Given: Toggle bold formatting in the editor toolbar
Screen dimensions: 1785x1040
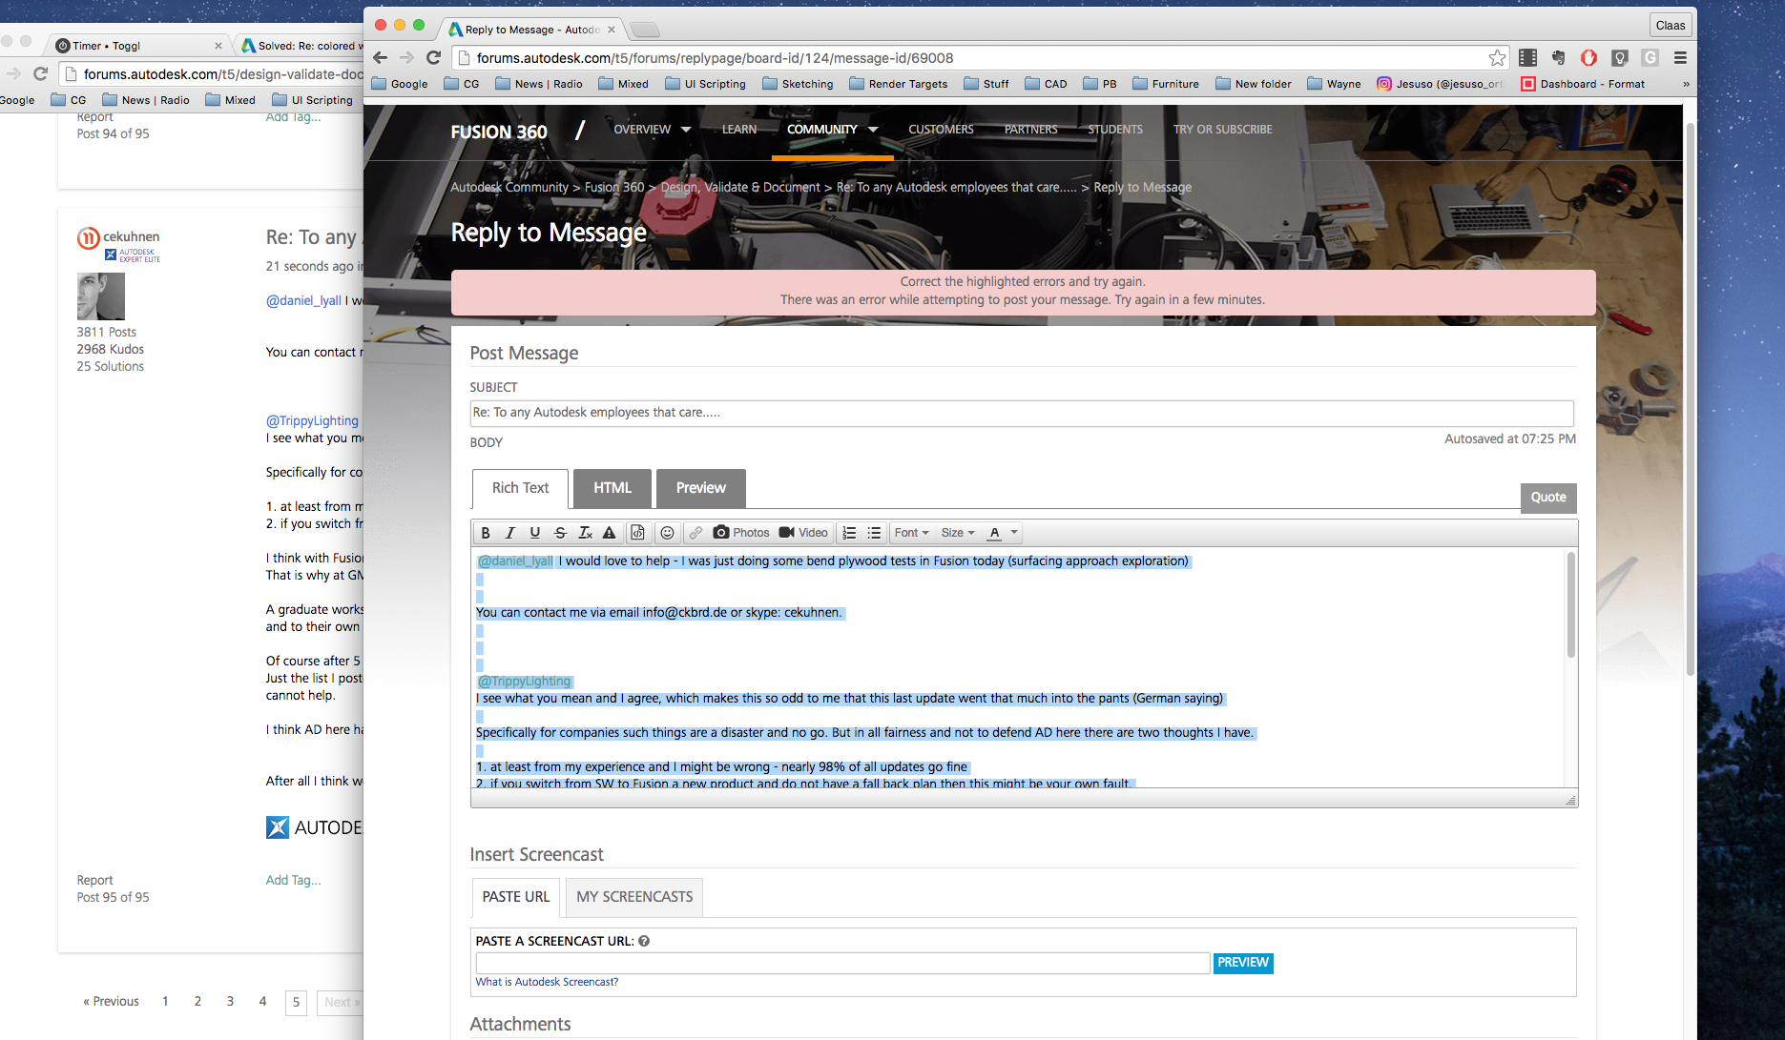Looking at the screenshot, I should 485,533.
